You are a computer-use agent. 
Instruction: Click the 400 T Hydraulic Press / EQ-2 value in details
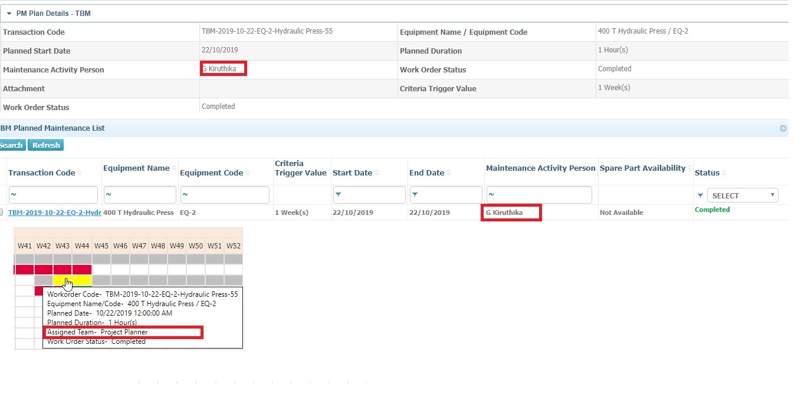point(643,31)
